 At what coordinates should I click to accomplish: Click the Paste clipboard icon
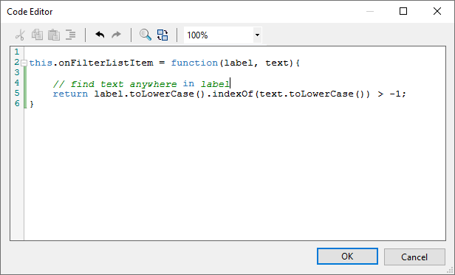(54, 35)
